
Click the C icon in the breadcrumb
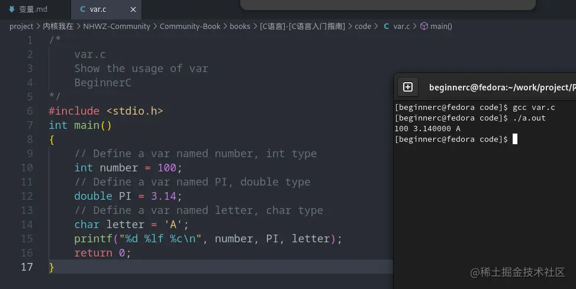coord(387,27)
